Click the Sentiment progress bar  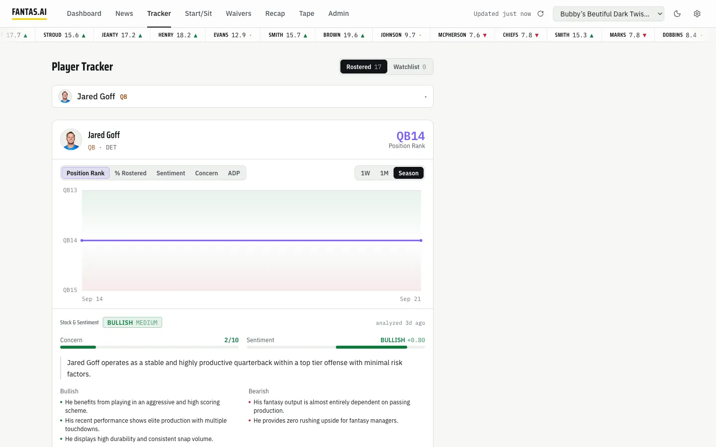coord(336,347)
